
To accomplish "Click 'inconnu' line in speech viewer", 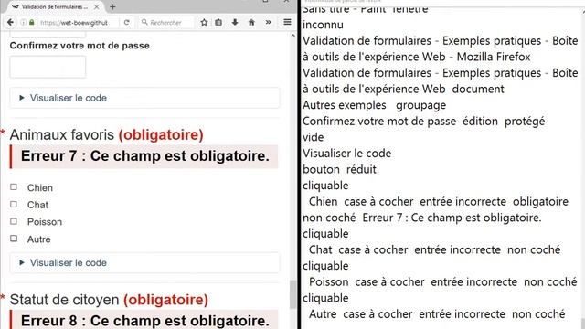I will click(x=323, y=25).
